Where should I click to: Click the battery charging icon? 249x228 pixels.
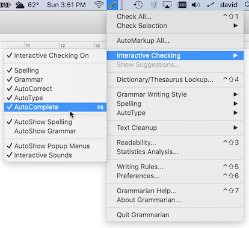pyautogui.click(x=5, y=5)
